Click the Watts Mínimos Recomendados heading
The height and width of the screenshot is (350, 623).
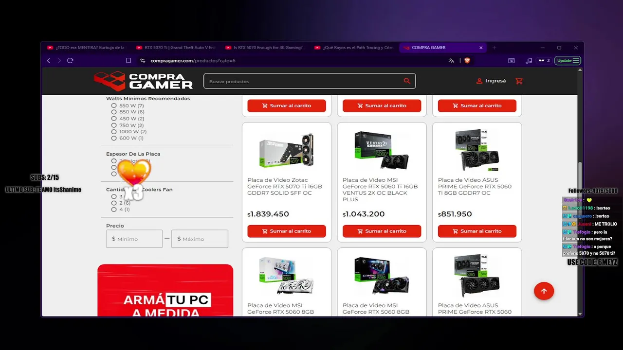(x=148, y=99)
